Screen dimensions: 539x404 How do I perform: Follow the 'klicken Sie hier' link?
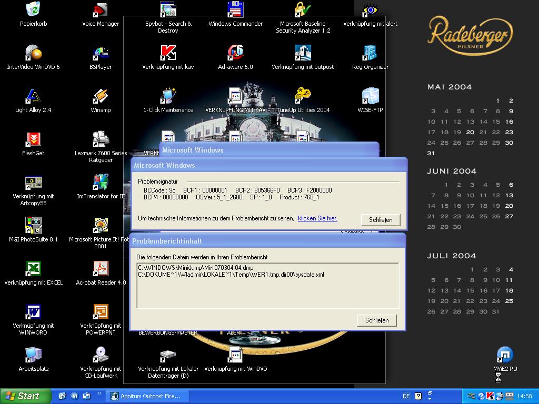[x=317, y=218]
